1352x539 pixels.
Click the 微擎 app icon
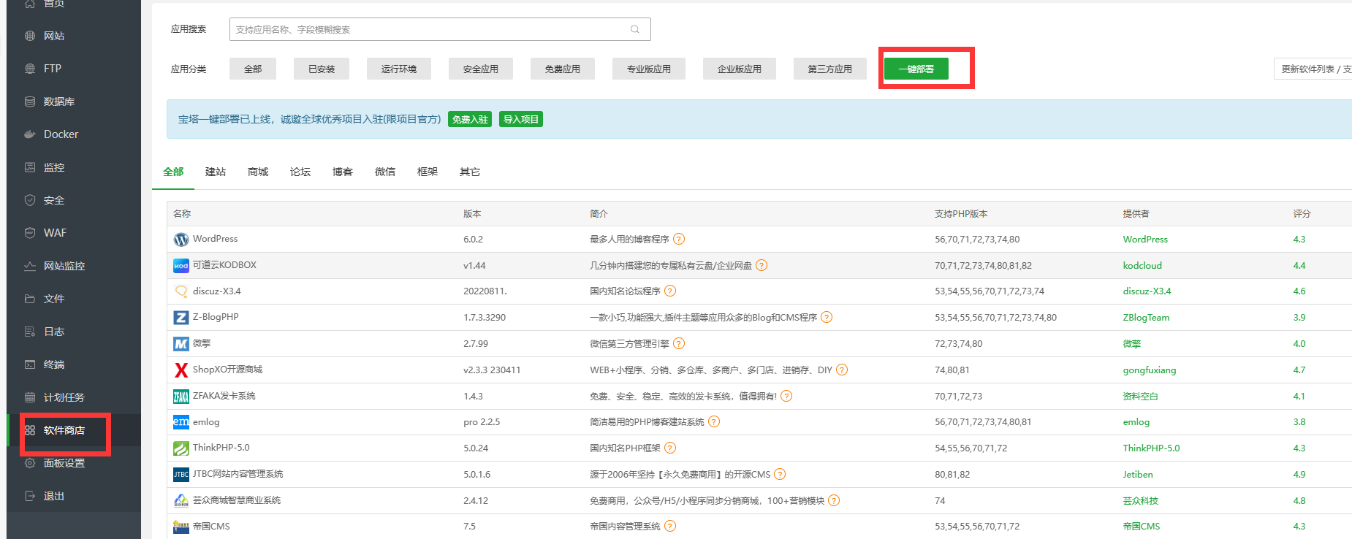[x=181, y=344]
